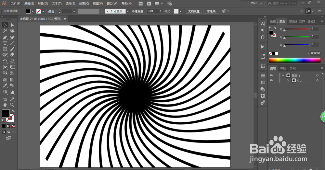
Task: Hide the sublayer under 图层 1
Action: coord(271,80)
